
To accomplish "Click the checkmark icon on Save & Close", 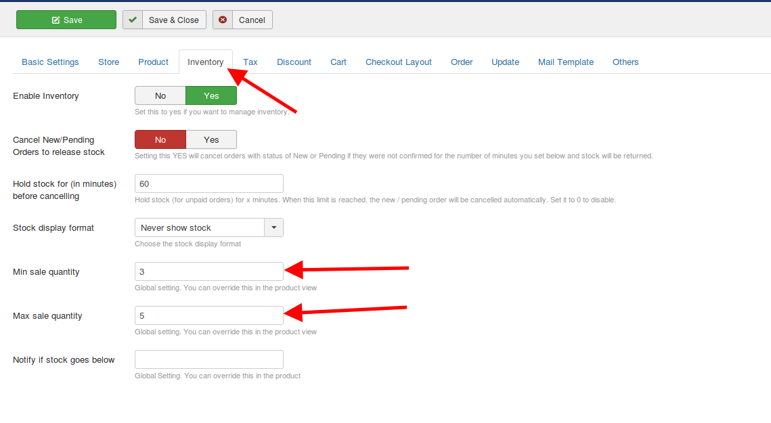I will (x=133, y=20).
